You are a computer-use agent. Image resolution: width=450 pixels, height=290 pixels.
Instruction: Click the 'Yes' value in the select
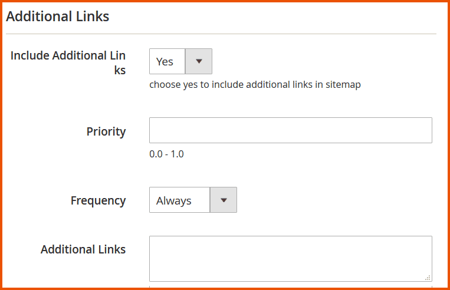point(165,61)
